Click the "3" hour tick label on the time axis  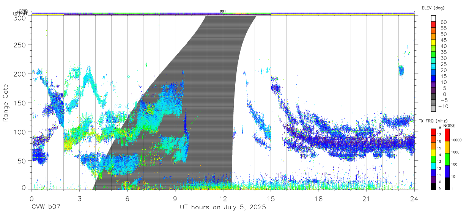click(79, 198)
